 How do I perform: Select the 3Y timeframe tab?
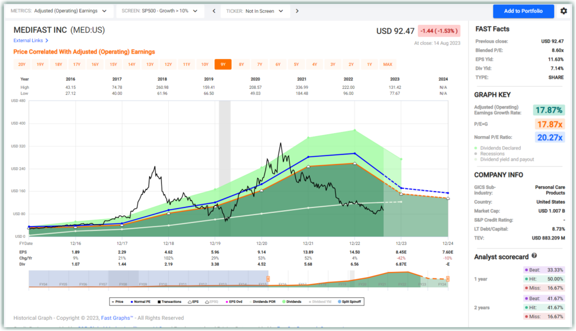(x=333, y=64)
